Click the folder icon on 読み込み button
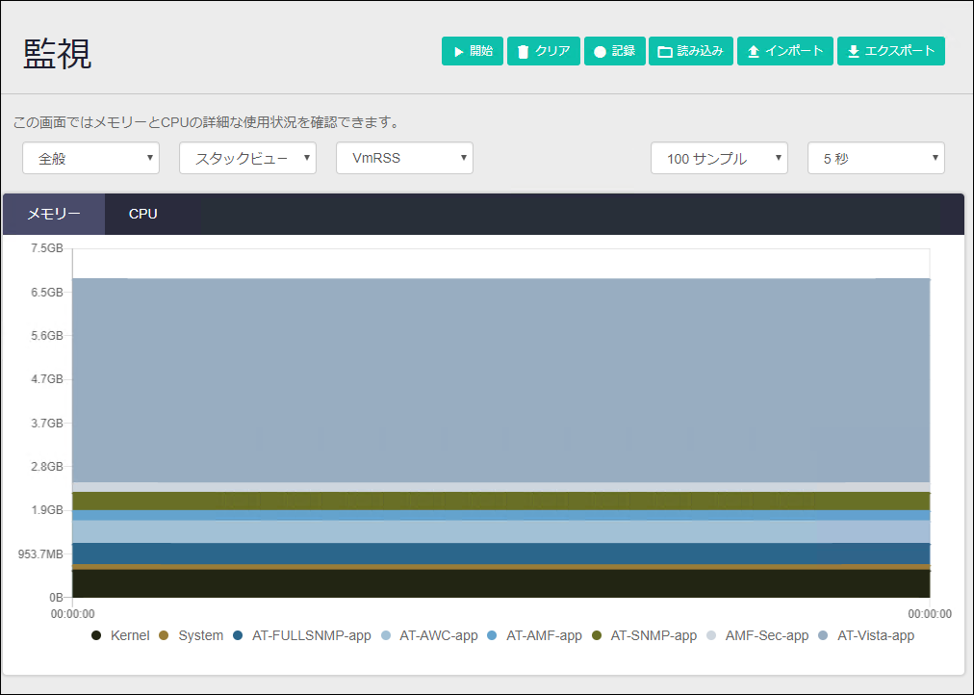This screenshot has width=974, height=695. pyautogui.click(x=665, y=52)
